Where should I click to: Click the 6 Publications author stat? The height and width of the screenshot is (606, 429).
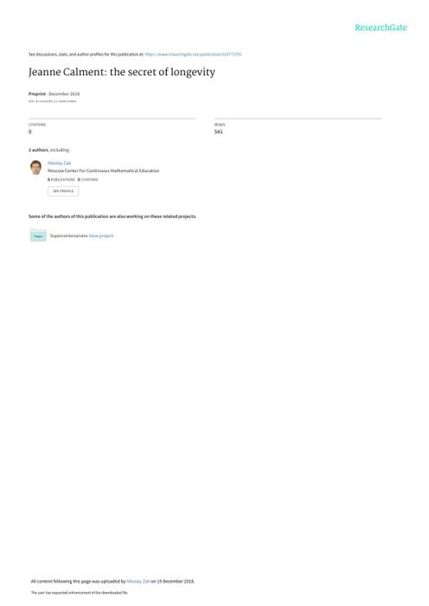(x=61, y=180)
